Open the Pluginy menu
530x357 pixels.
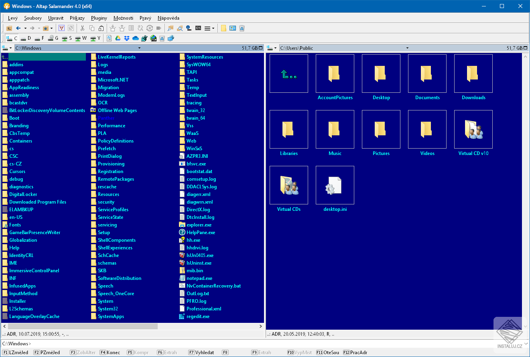99,18
